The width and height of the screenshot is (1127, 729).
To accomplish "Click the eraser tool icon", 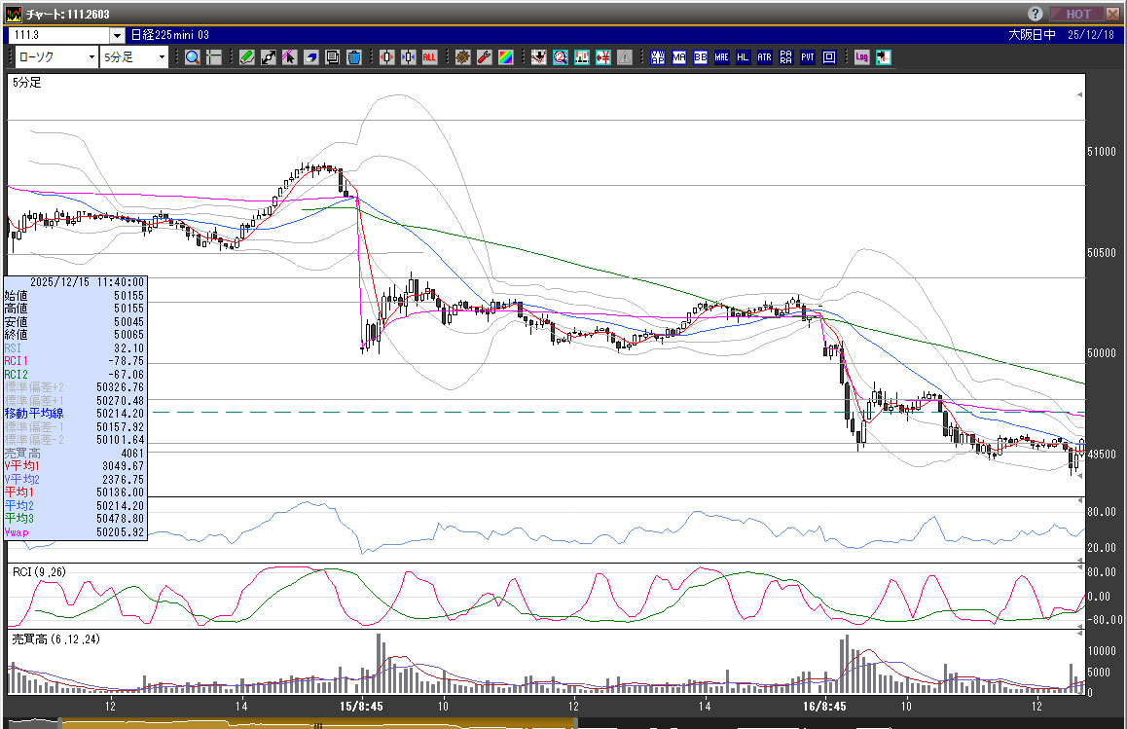I will 310,57.
